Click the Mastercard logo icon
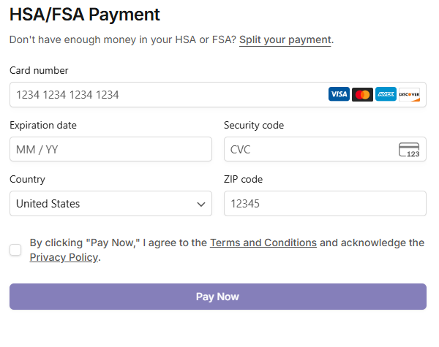This screenshot has width=439, height=347. (x=362, y=94)
